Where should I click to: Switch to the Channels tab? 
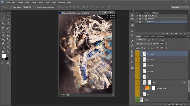tap(145, 37)
